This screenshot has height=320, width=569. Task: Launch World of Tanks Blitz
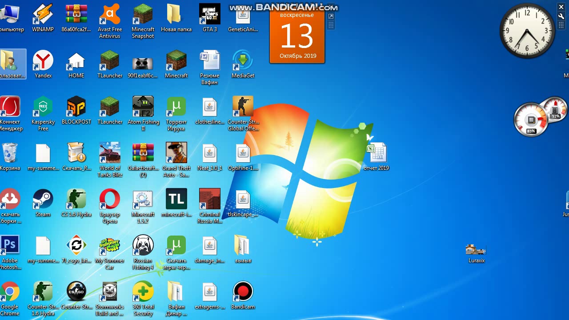click(x=110, y=160)
